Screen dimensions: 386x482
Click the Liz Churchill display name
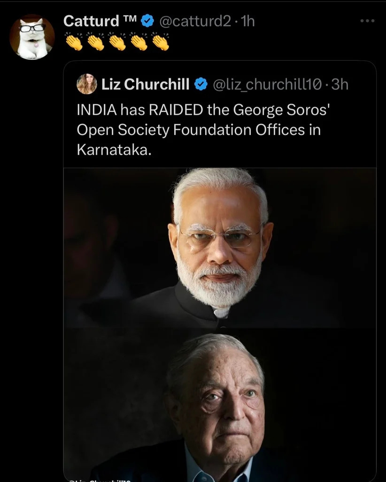[145, 84]
